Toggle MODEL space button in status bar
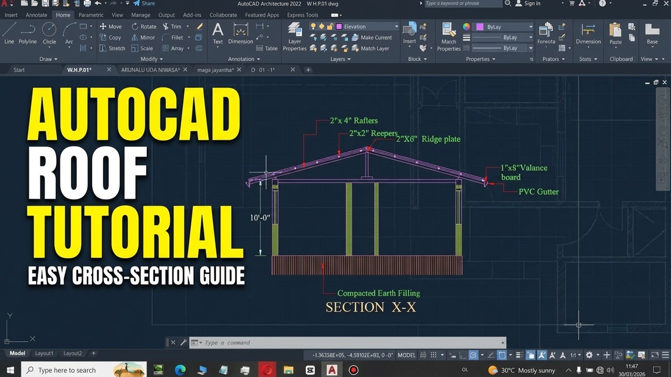 (x=406, y=355)
